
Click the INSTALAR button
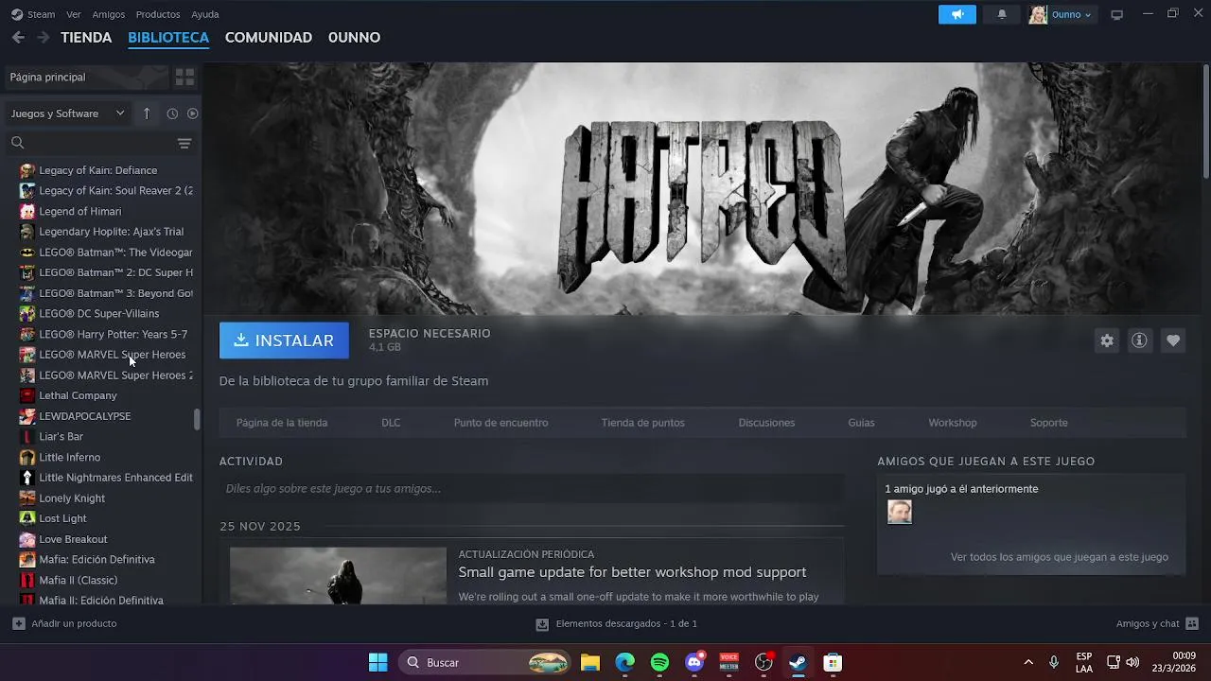(x=284, y=340)
